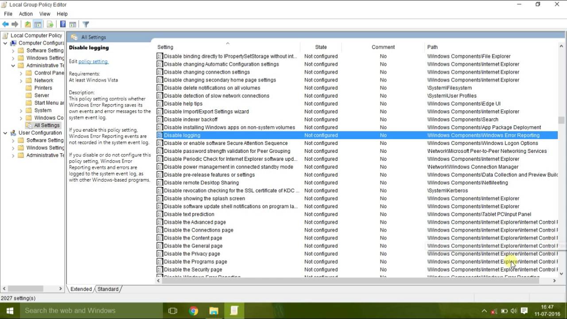
Task: Click the Computer Configuration node icon
Action: coord(13,43)
